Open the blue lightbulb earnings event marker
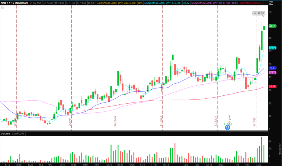 [227, 128]
